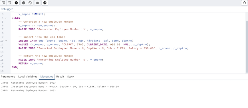Click line number 16 in the gutter
The height and width of the screenshot is (108, 248).
(x=2, y=63)
